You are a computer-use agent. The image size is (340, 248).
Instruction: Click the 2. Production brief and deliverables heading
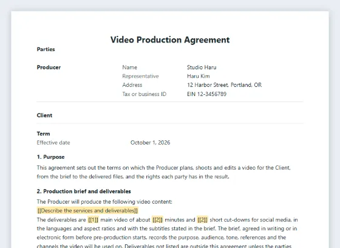tap(84, 191)
